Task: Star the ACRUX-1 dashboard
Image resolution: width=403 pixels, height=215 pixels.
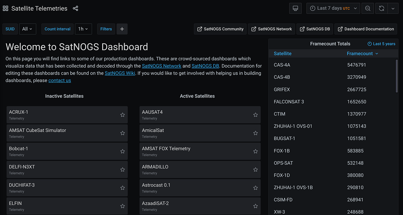Action: click(123, 115)
